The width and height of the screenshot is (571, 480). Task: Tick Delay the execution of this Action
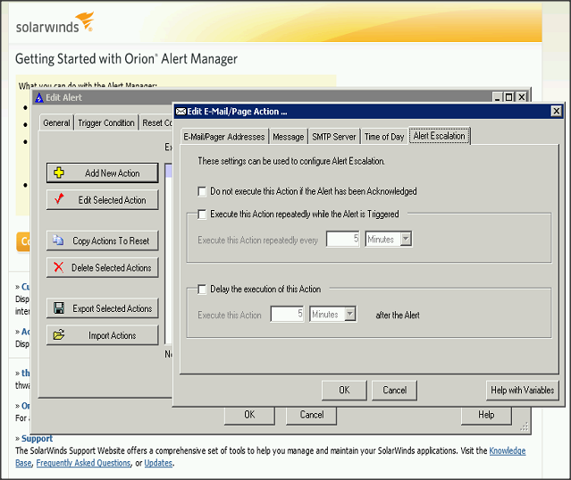tap(202, 290)
